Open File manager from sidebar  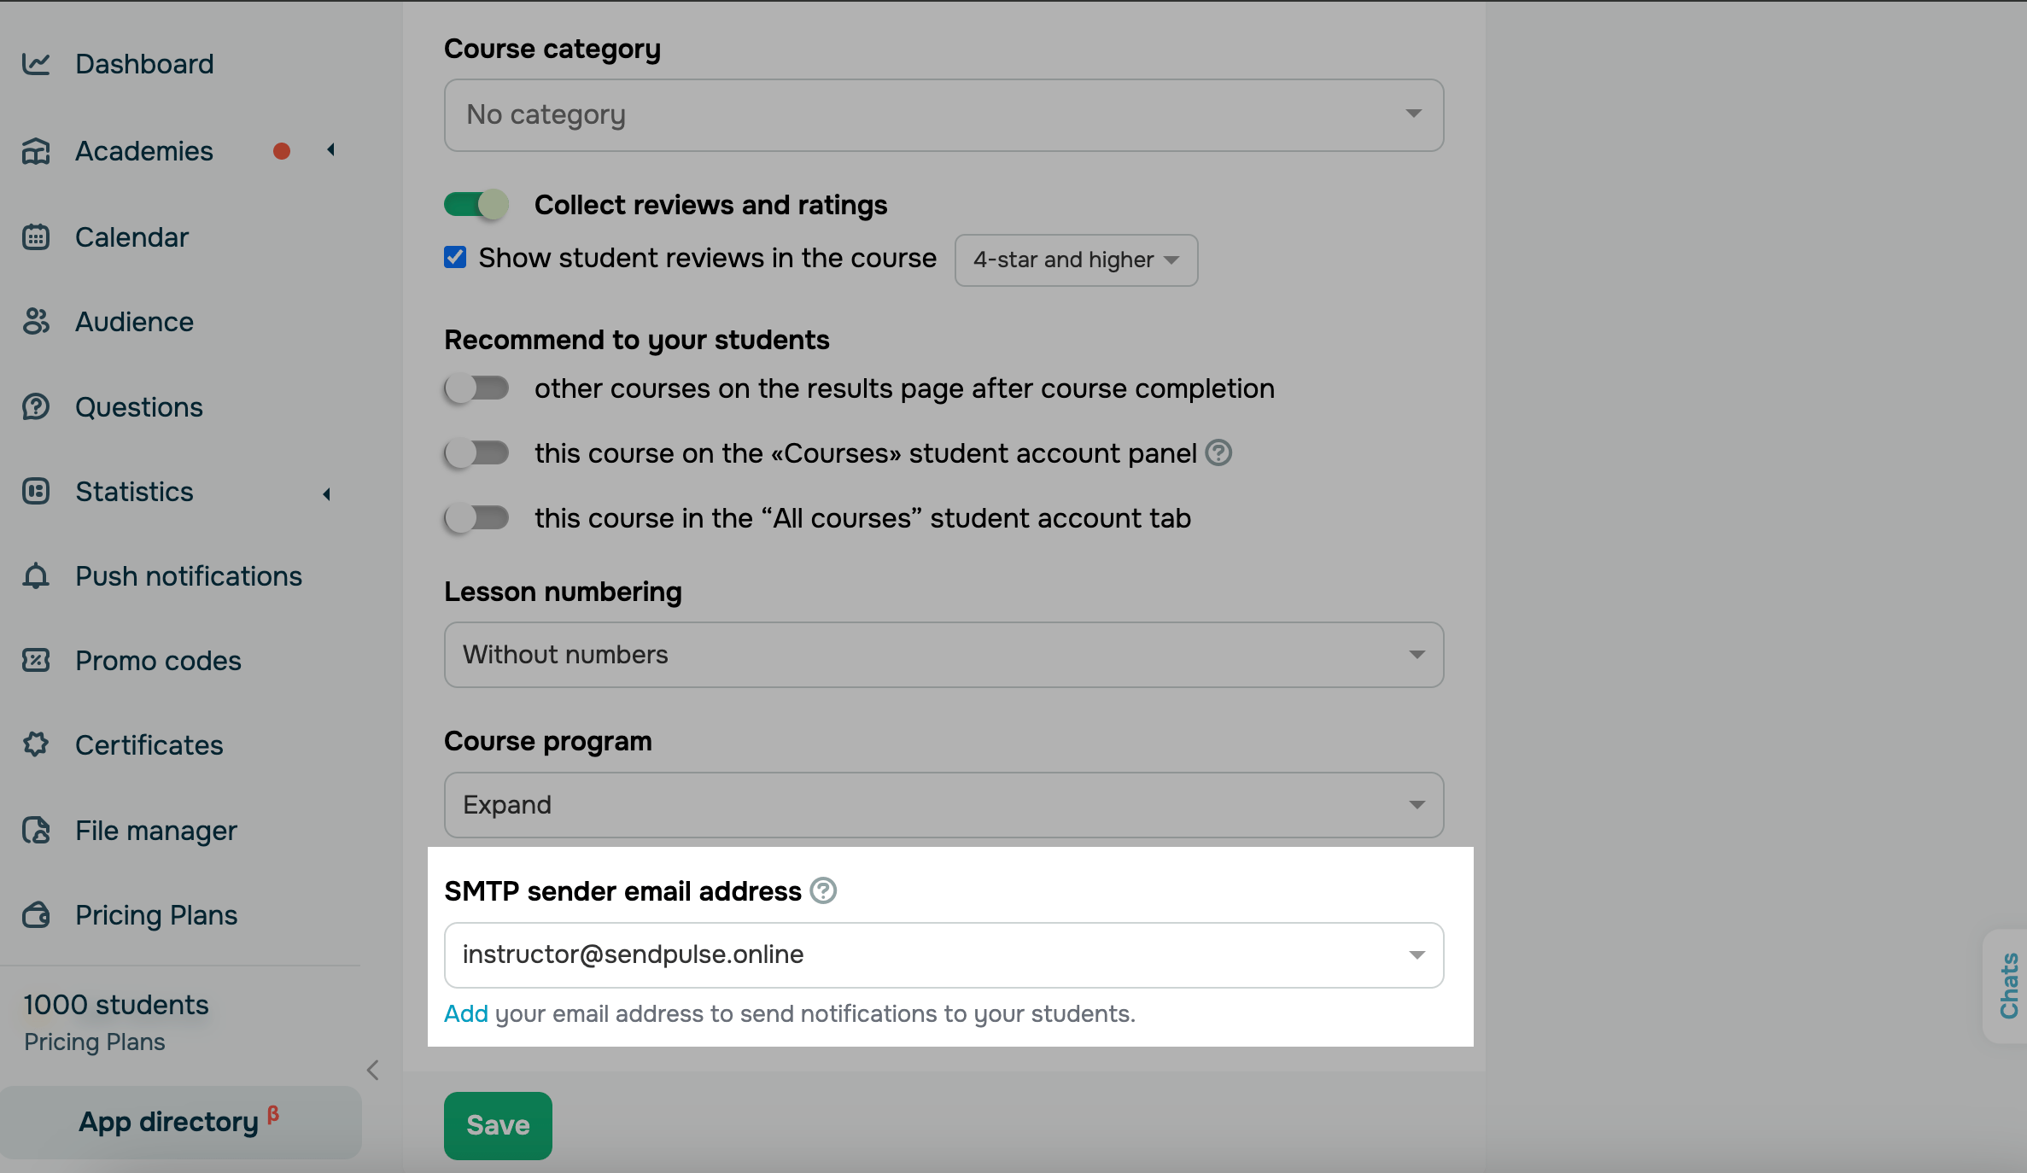(x=155, y=831)
